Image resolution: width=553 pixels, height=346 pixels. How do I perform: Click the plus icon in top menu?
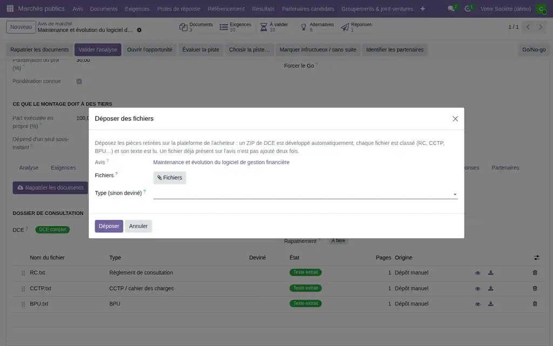click(422, 9)
